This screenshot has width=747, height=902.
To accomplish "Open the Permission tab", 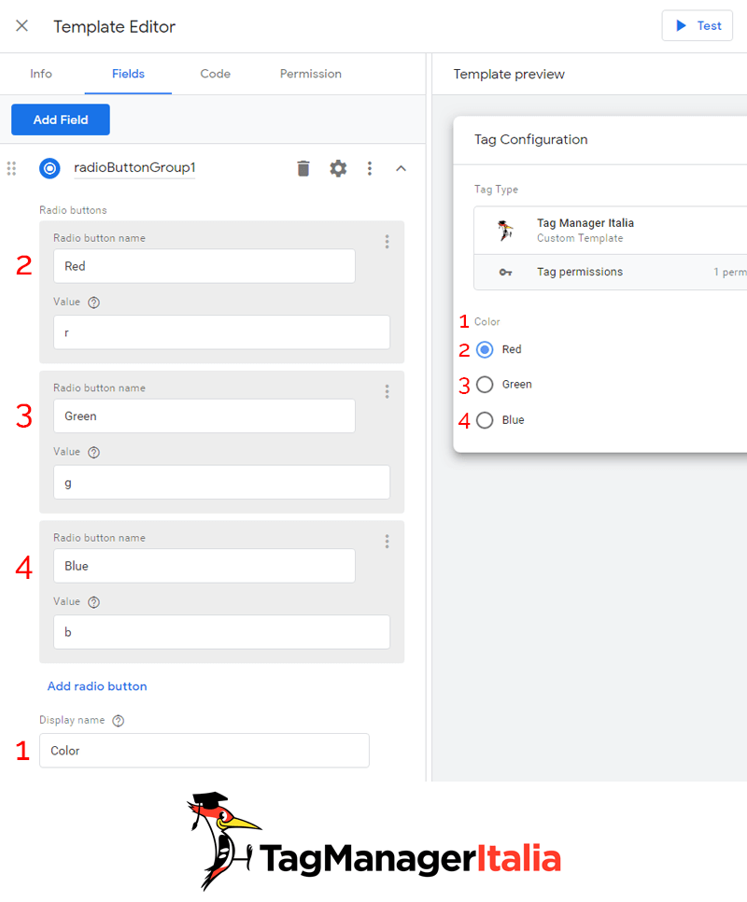I will [x=311, y=74].
